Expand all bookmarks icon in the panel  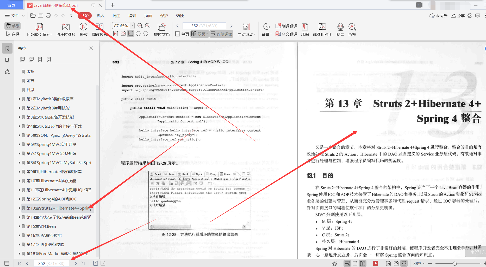click(22, 59)
